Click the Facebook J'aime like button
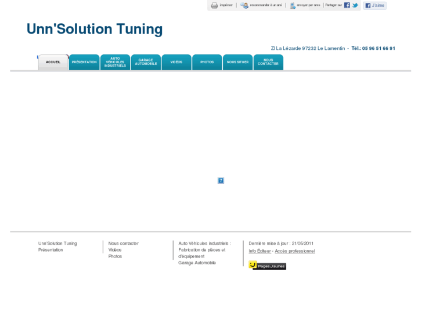The height and width of the screenshot is (316, 422). pyautogui.click(x=374, y=5)
